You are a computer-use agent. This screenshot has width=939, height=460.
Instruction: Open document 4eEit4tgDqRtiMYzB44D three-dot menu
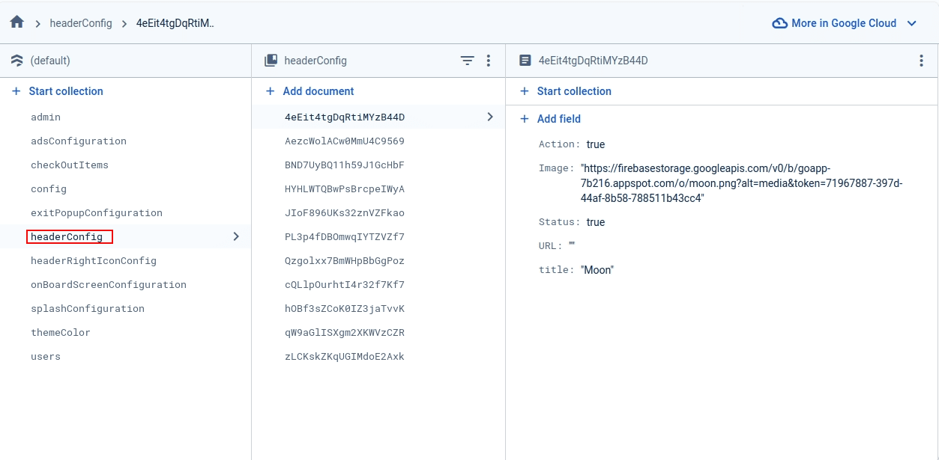(x=921, y=61)
